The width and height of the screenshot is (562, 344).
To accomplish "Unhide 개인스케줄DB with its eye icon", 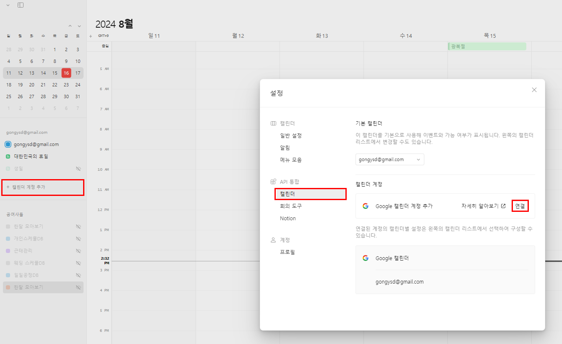I will [78, 239].
